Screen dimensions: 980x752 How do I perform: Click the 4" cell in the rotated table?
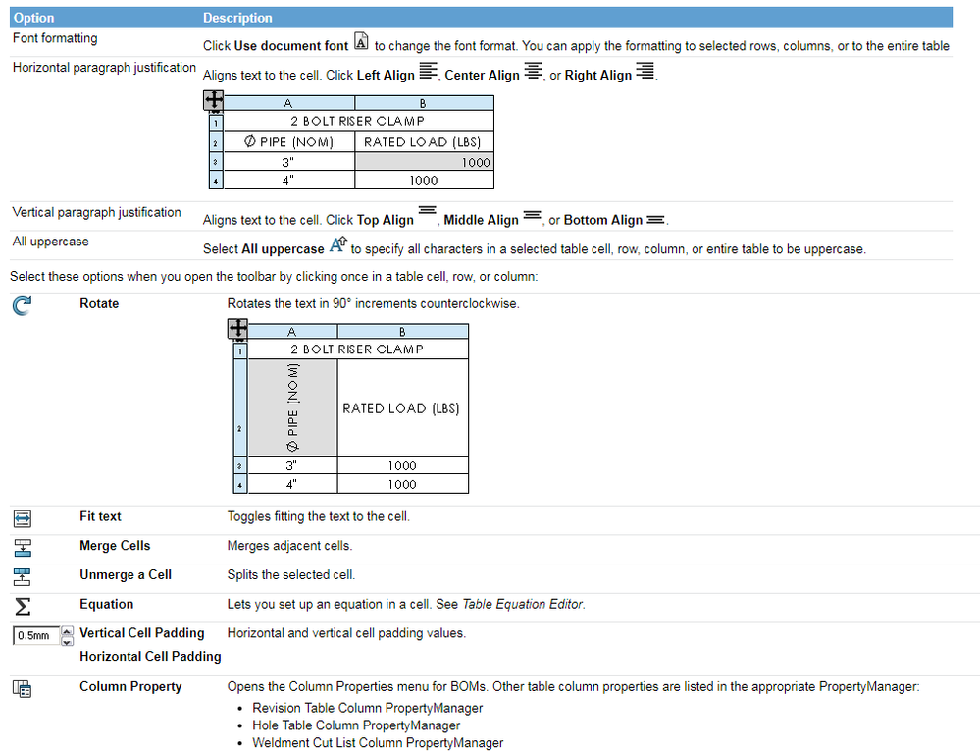point(292,484)
